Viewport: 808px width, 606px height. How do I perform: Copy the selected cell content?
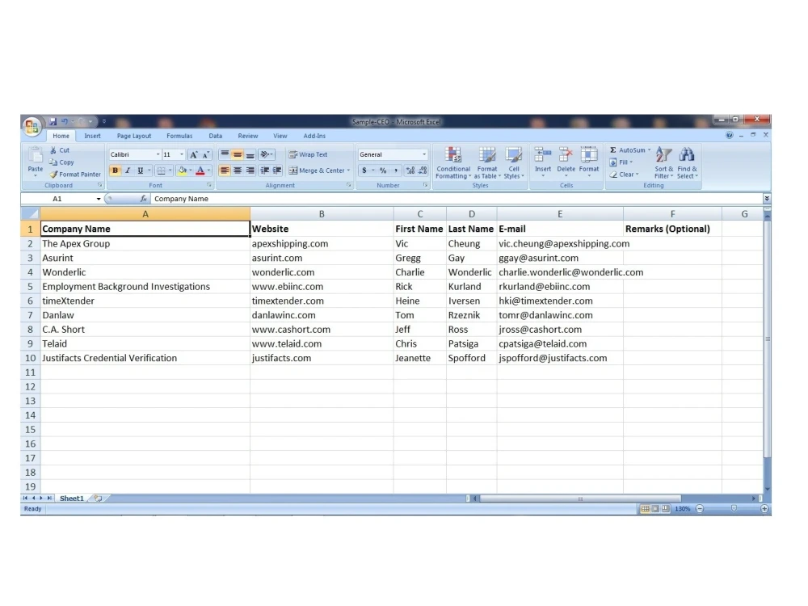[62, 162]
